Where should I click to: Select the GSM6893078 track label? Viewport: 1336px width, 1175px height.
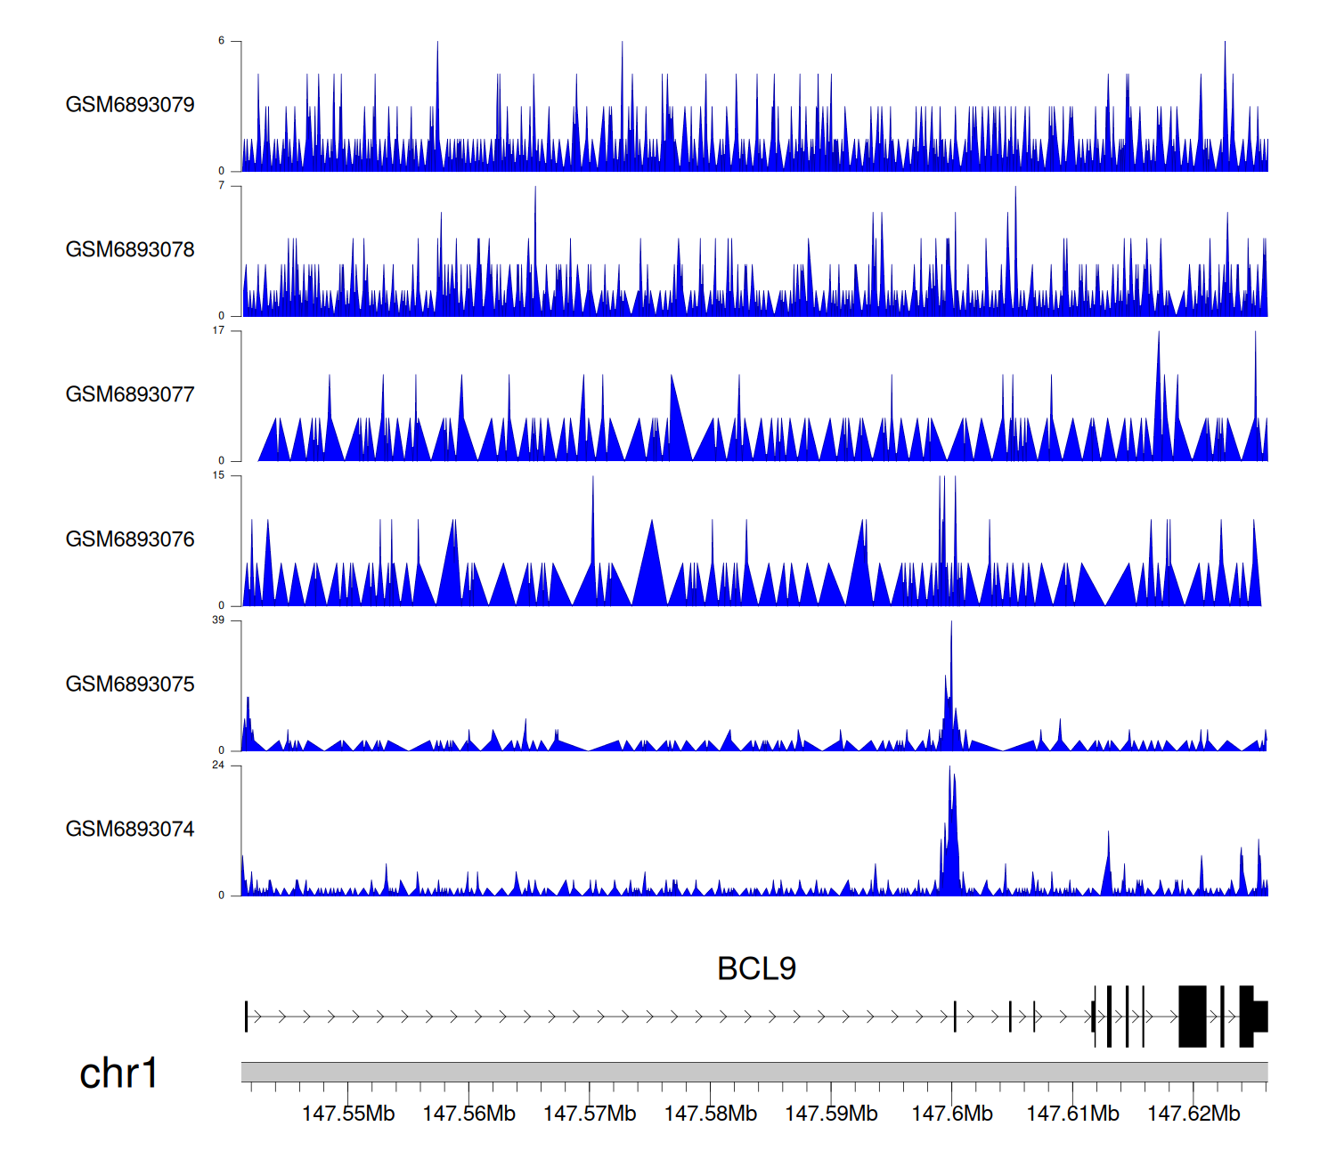[130, 250]
